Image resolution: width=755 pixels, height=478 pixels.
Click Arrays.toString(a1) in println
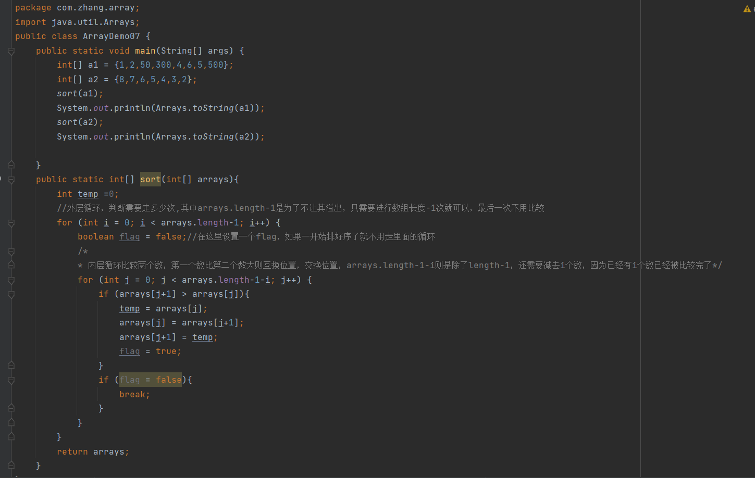(x=205, y=108)
